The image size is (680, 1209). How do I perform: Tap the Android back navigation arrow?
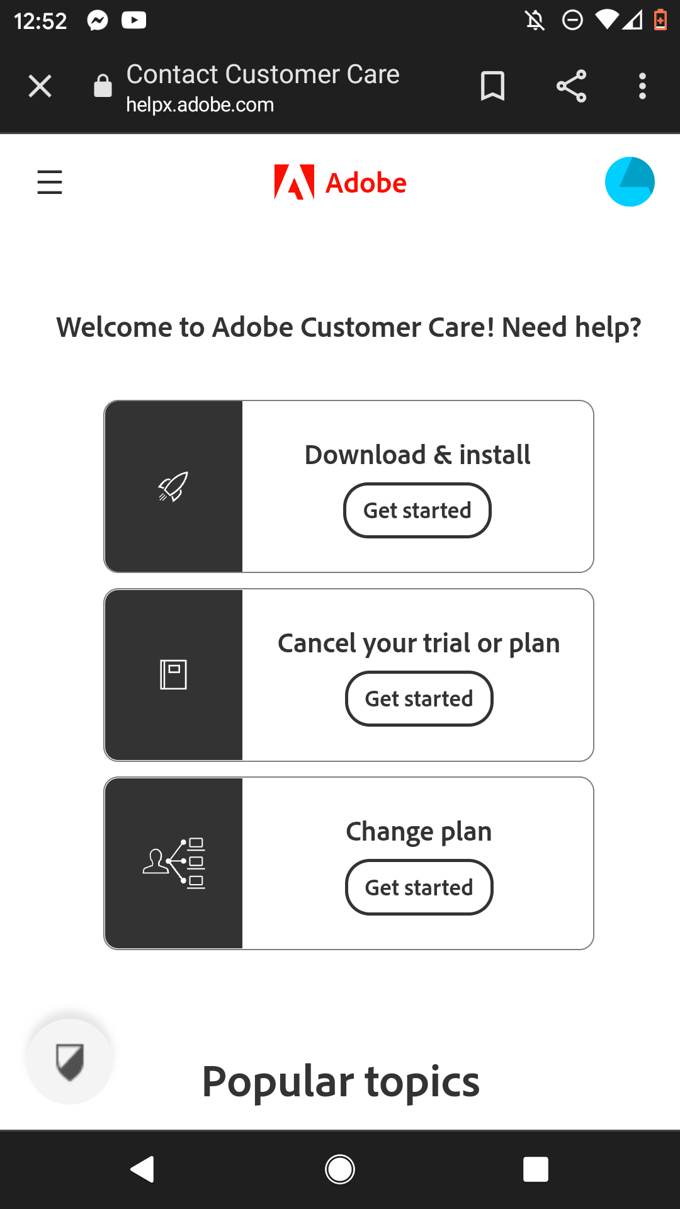142,1169
